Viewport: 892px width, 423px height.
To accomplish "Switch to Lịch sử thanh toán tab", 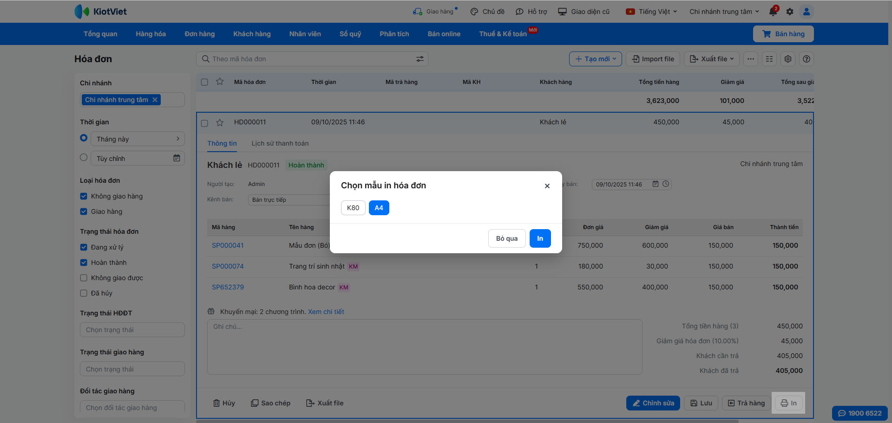I will [x=280, y=143].
